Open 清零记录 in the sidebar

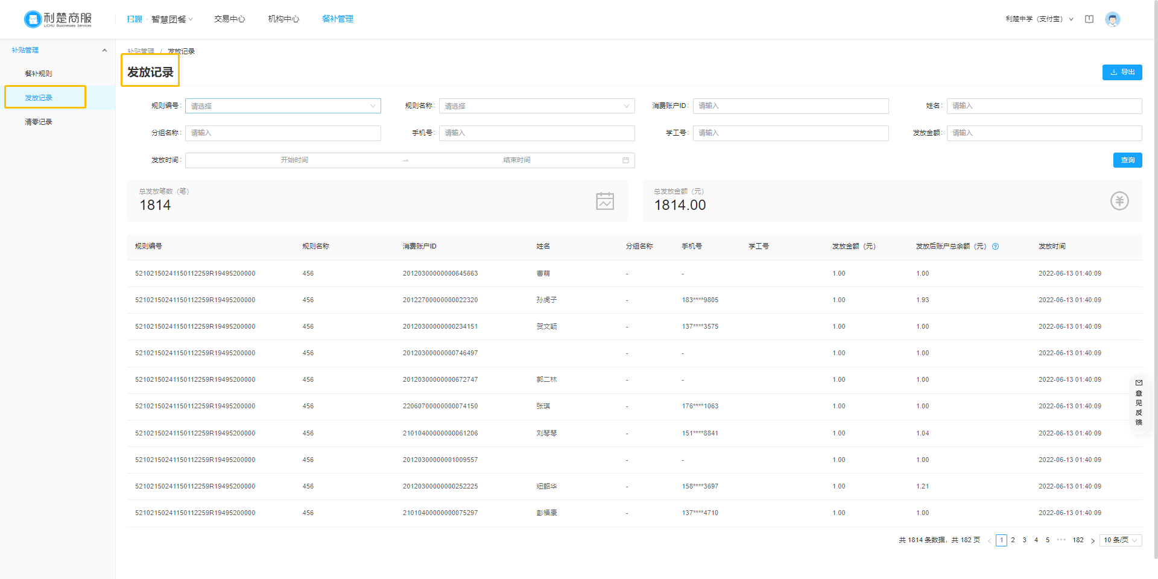[x=39, y=122]
